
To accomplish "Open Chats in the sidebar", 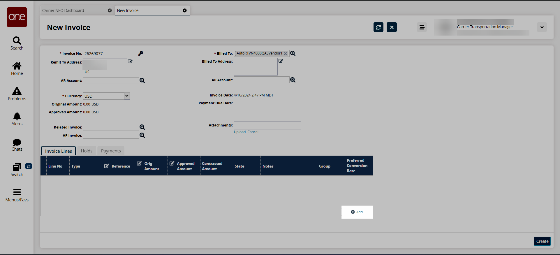I will tap(17, 145).
